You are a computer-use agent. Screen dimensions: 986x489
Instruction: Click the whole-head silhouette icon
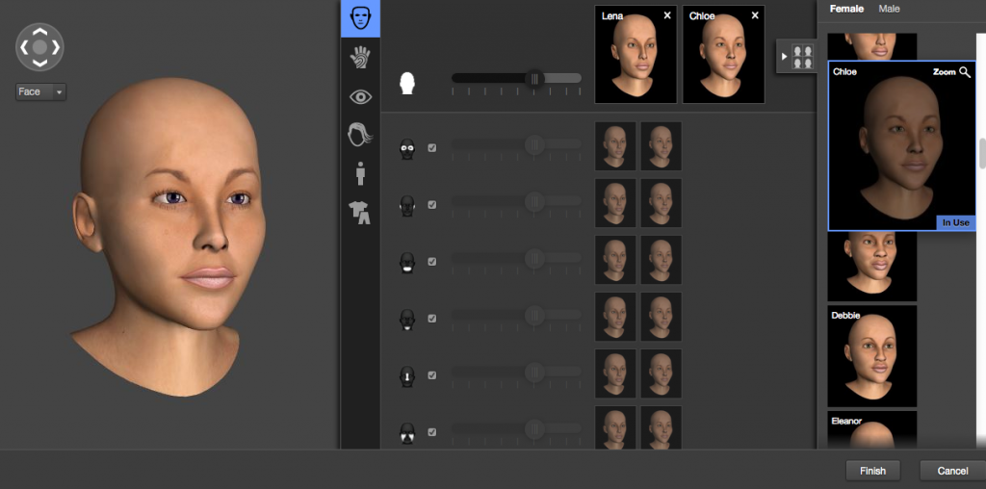click(x=407, y=83)
